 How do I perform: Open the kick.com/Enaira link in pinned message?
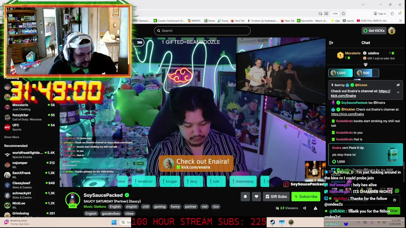click(361, 93)
